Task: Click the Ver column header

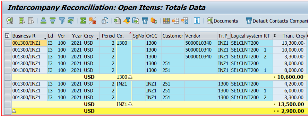Action: click(x=63, y=36)
